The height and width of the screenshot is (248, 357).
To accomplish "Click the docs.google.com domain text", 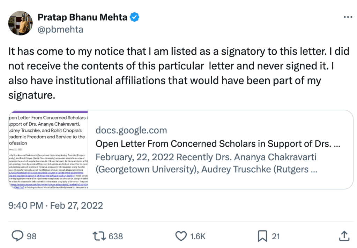I will point(131,130).
